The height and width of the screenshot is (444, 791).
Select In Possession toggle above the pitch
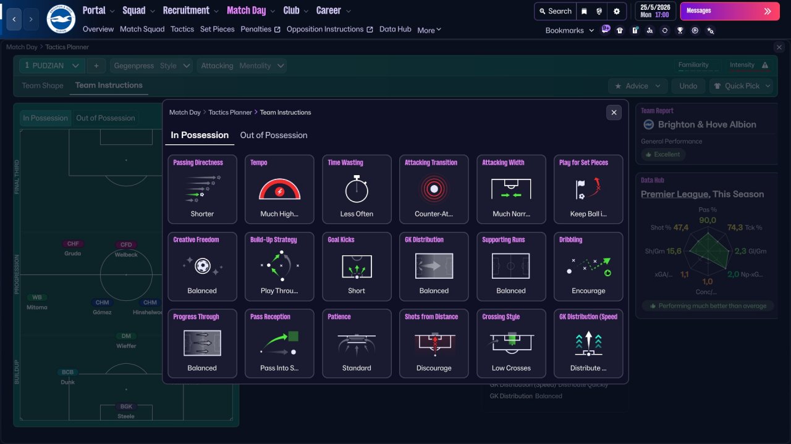point(45,118)
